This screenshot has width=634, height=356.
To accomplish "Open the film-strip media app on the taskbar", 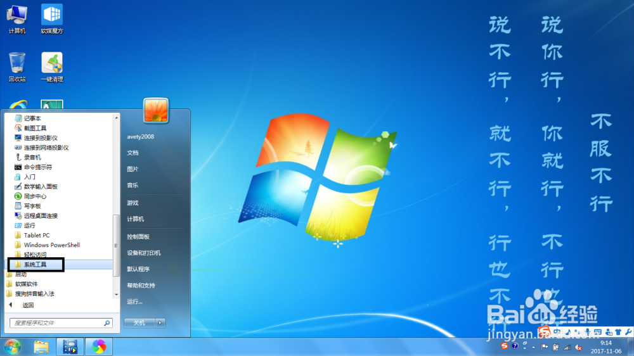I will tap(70, 346).
